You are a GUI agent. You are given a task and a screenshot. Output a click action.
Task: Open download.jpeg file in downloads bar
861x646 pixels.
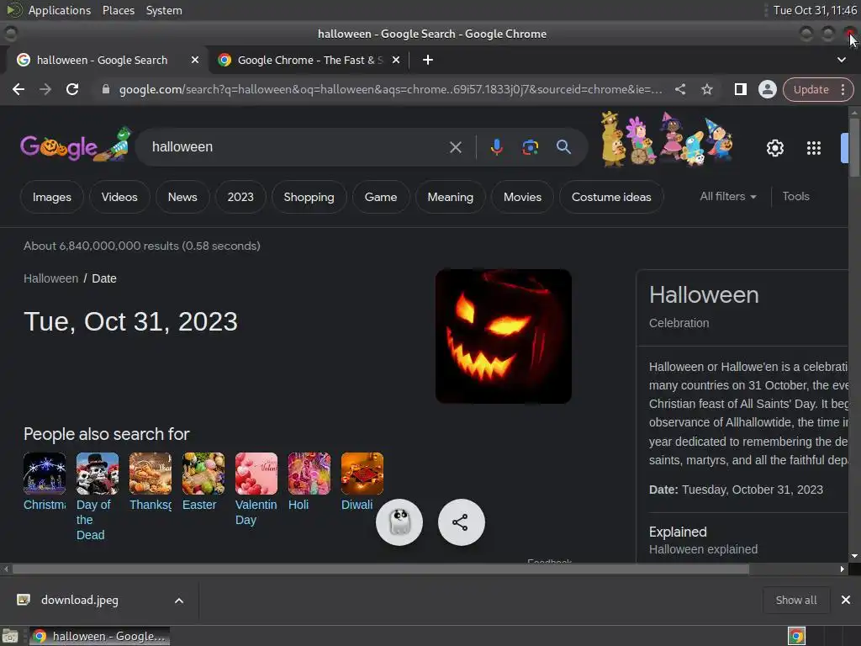tap(80, 600)
